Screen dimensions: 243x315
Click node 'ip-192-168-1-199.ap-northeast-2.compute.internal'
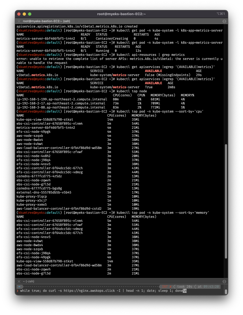tap(62, 99)
